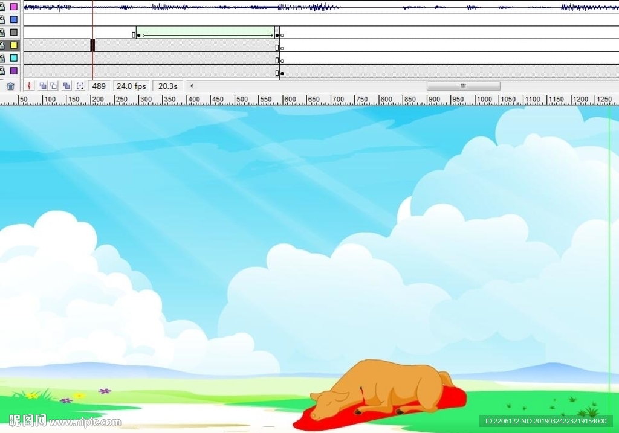
Task: Select the tween start keyframe on gray layer
Action: point(138,35)
